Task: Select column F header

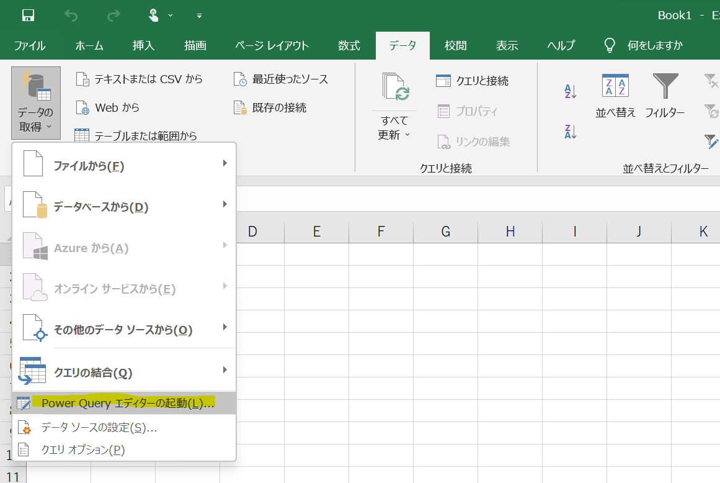Action: (x=381, y=231)
